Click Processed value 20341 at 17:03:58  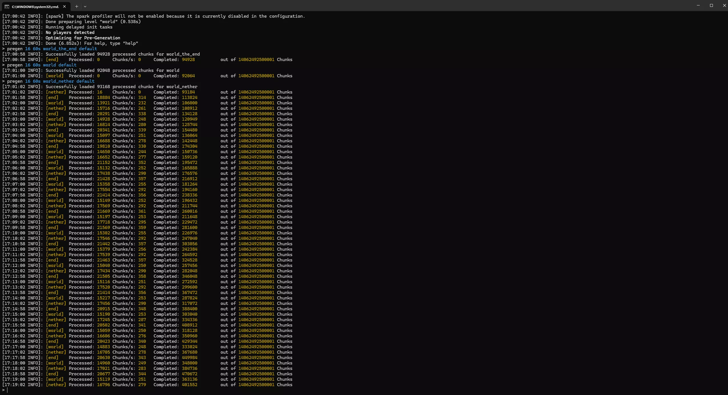pos(103,130)
